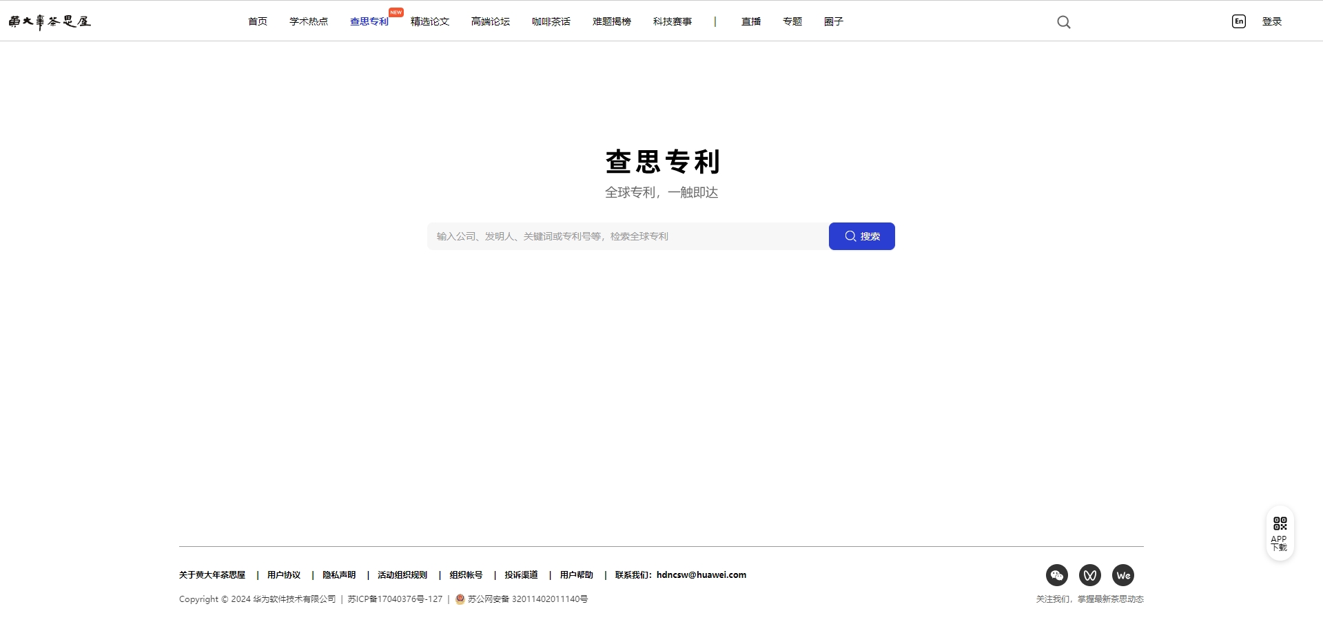Open the WeChat icon in the footer

pyautogui.click(x=1057, y=575)
